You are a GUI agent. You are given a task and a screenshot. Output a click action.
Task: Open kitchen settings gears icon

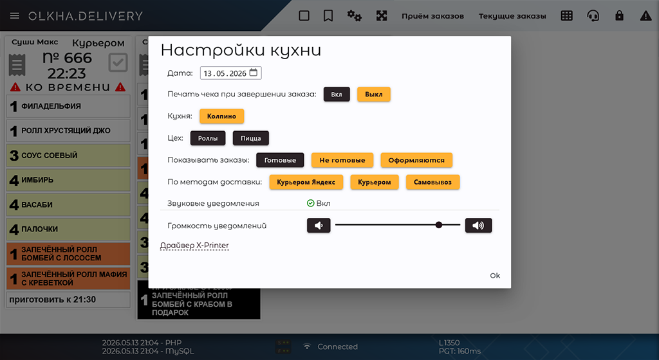coord(355,16)
